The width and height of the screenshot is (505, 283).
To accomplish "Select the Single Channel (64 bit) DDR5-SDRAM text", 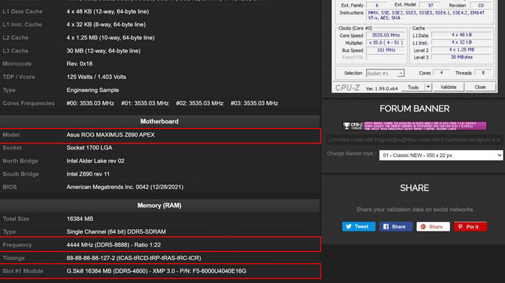I will pyautogui.click(x=116, y=231).
